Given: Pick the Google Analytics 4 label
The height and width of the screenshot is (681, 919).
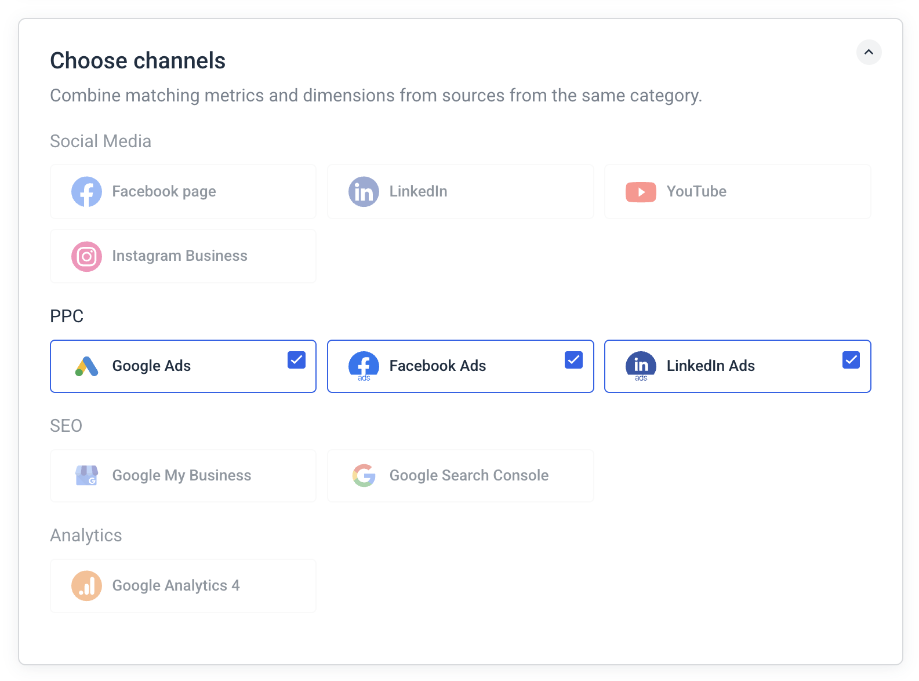Looking at the screenshot, I should (176, 586).
